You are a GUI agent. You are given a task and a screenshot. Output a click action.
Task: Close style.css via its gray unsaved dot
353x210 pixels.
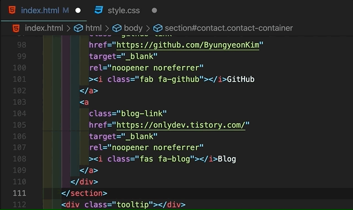(x=154, y=10)
